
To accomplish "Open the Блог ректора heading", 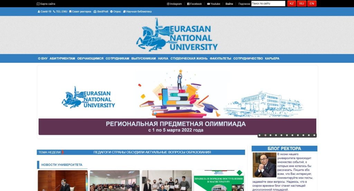I will click(x=284, y=149).
